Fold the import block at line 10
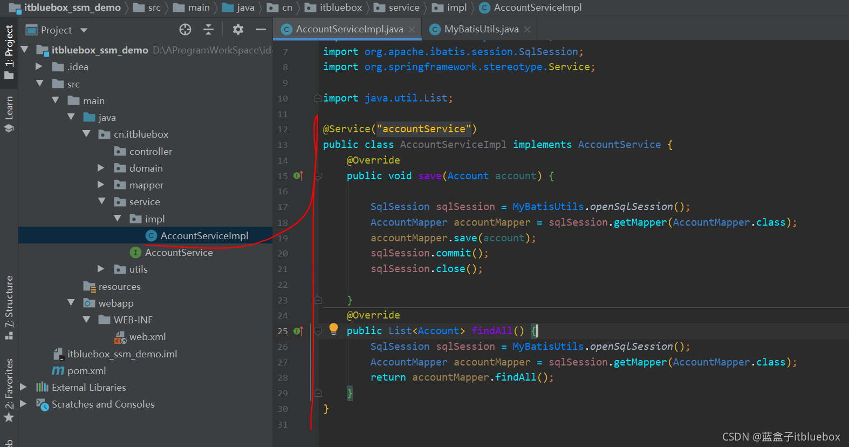 [x=318, y=98]
